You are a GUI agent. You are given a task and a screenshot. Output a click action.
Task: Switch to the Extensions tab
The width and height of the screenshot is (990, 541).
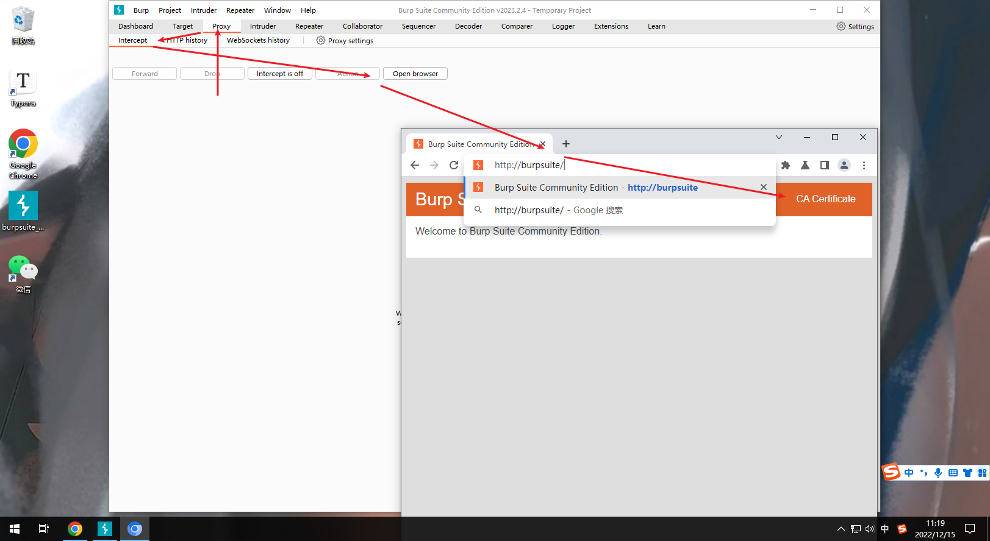click(x=611, y=26)
